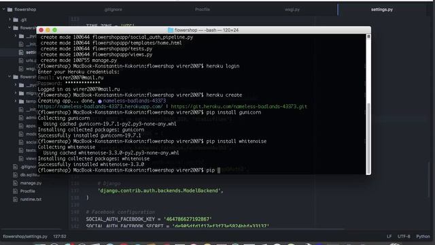Viewport: 435px width, 245px height.
Task: Open manage.py file in tree
Action: click(x=31, y=183)
